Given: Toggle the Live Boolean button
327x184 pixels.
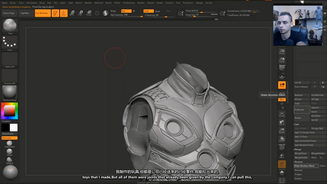Looking at the screenshot, I should click(43, 13).
